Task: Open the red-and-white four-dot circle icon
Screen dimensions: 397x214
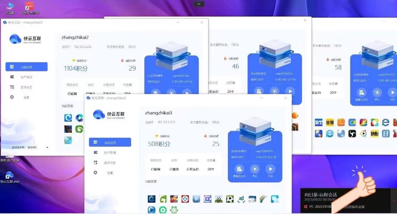Action: coord(185,199)
